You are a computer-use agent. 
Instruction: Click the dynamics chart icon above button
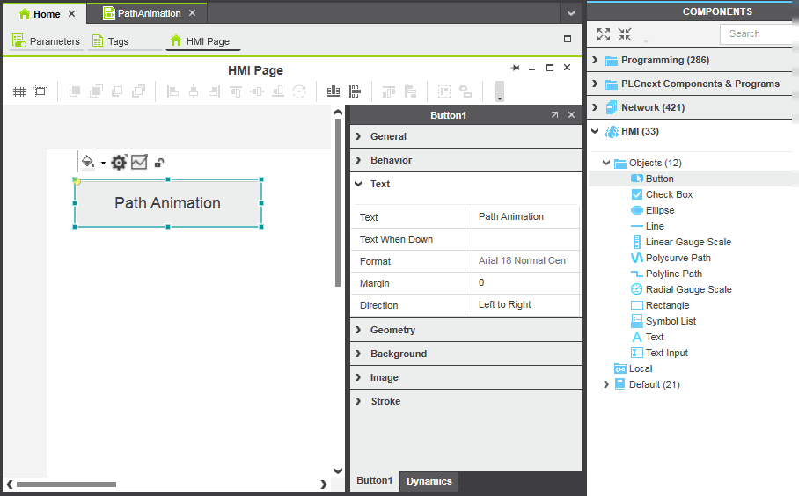point(139,162)
